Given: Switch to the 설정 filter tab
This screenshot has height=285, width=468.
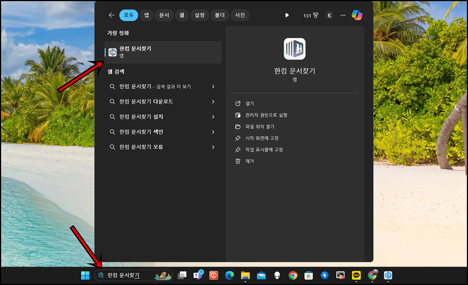Looking at the screenshot, I should [x=199, y=15].
